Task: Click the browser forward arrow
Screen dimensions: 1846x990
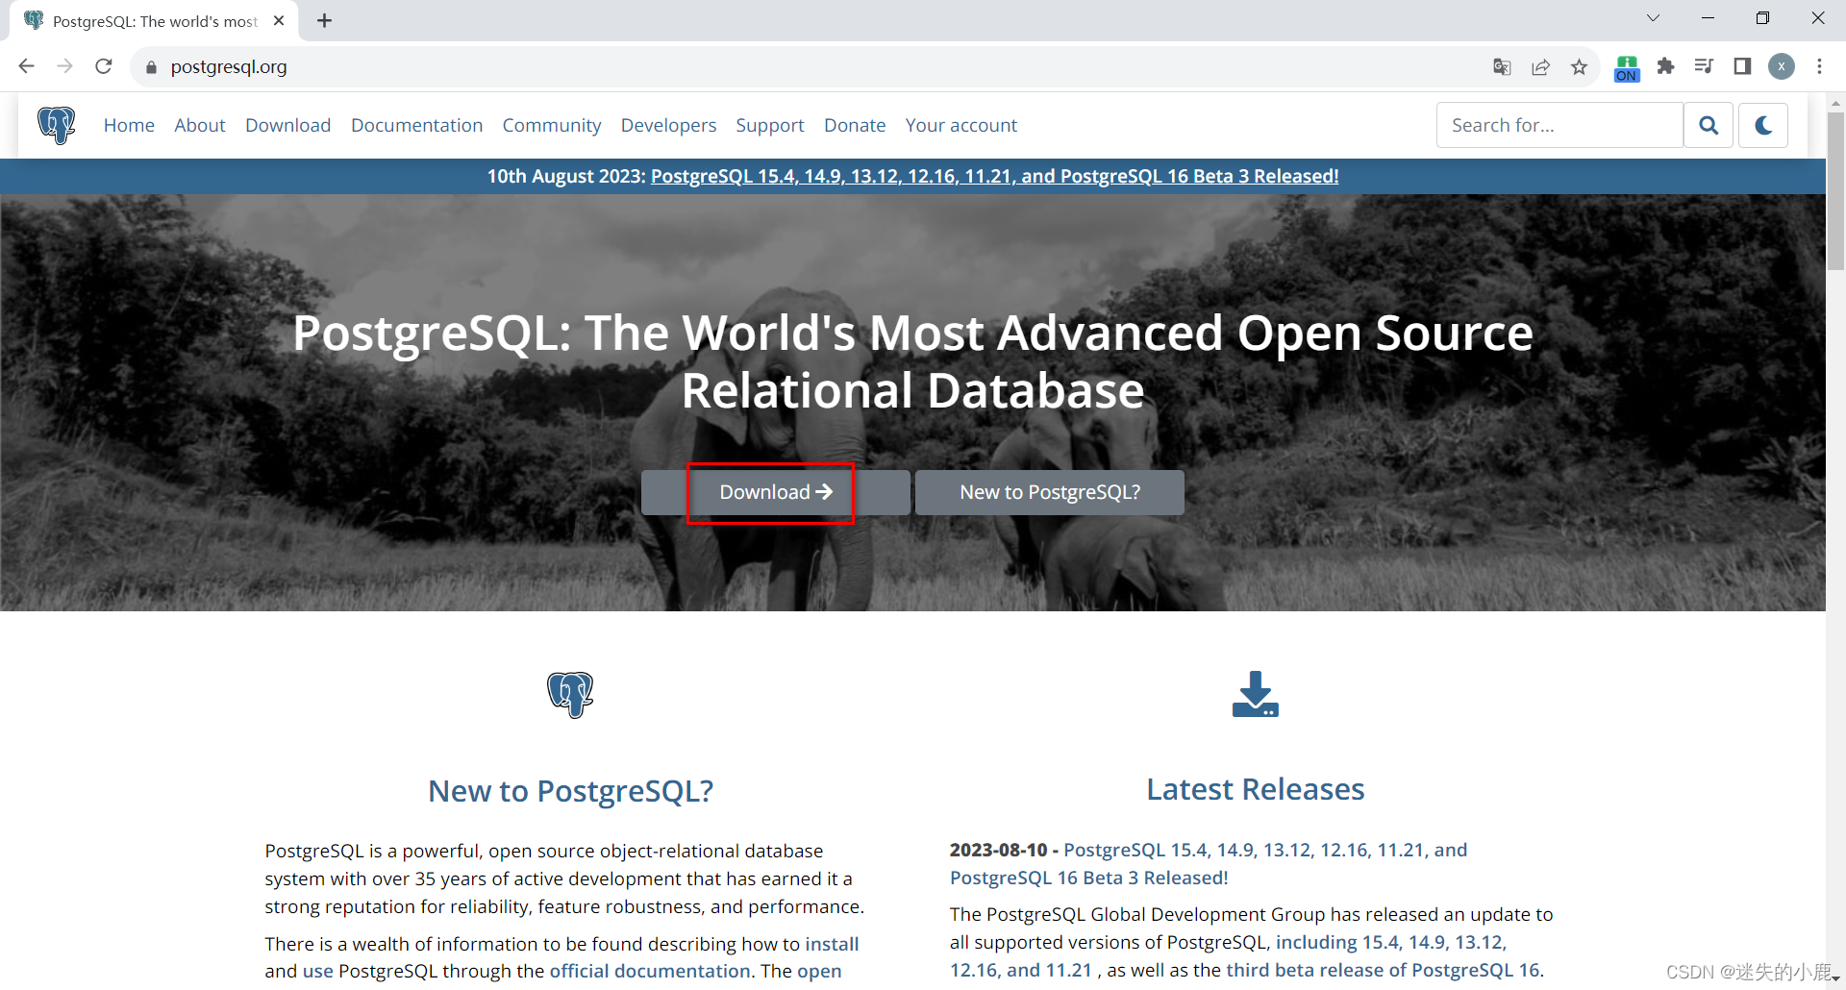Action: pyautogui.click(x=64, y=66)
